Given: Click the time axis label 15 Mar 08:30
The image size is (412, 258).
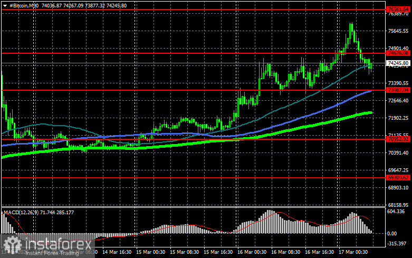Looking at the screenshot, I should click(185, 252).
